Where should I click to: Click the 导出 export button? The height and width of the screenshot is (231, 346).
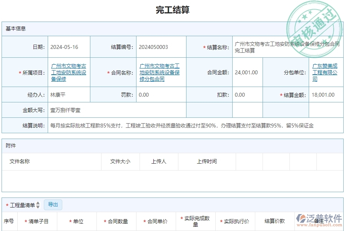pos(53,204)
